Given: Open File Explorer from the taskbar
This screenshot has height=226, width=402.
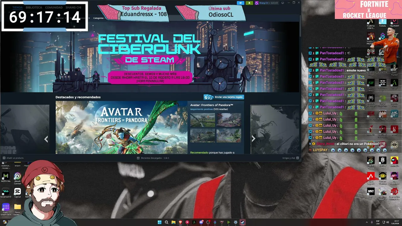Looking at the screenshot, I should (x=173, y=222).
